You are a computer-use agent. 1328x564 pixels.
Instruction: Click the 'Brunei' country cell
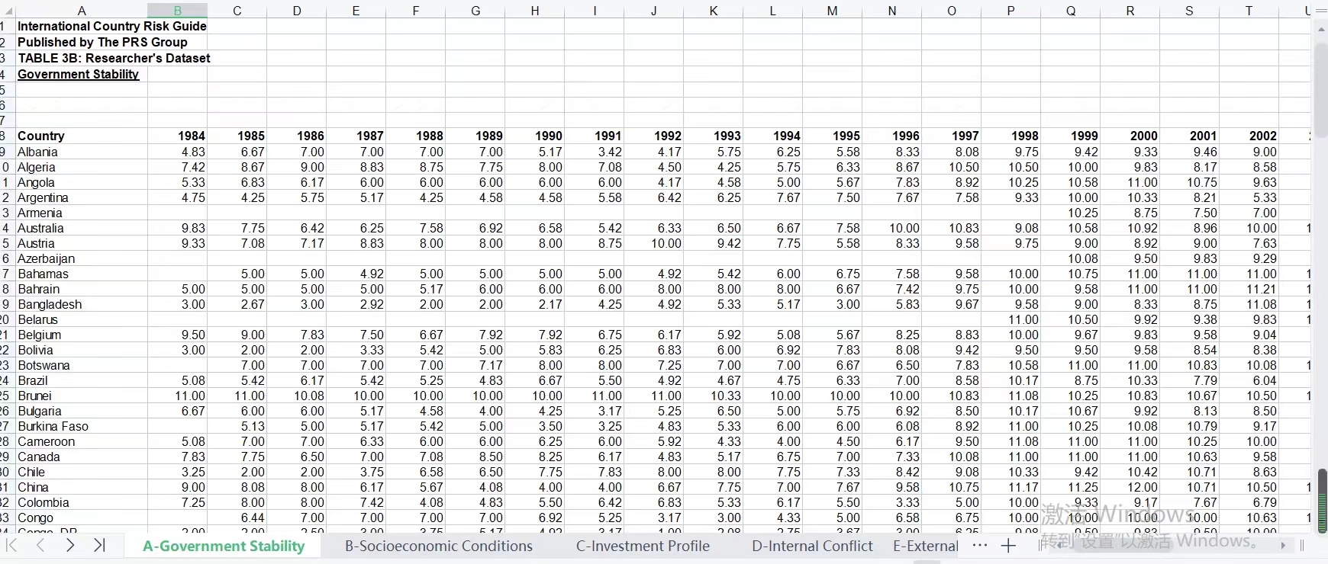(x=82, y=396)
